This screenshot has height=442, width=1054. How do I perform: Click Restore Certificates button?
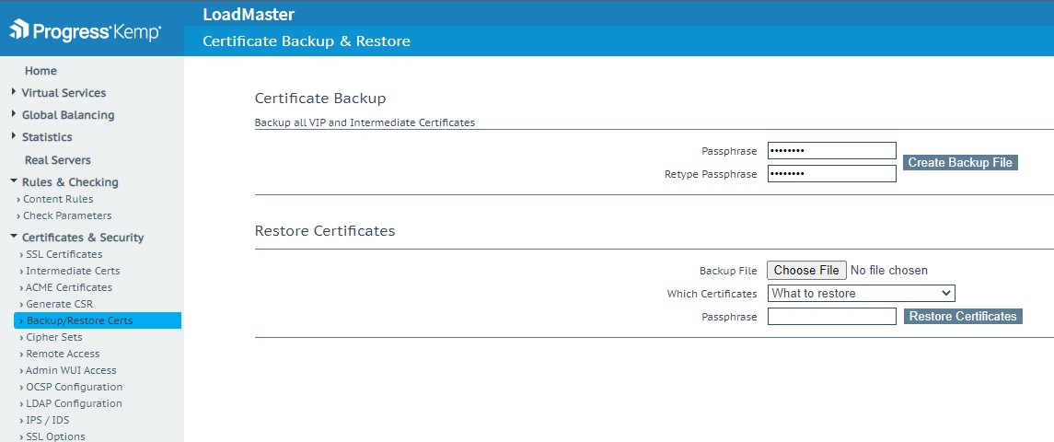[963, 316]
